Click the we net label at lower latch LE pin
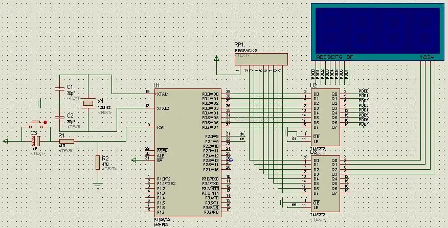 (294, 205)
